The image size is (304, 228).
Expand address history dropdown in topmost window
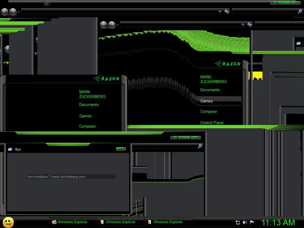220,12
